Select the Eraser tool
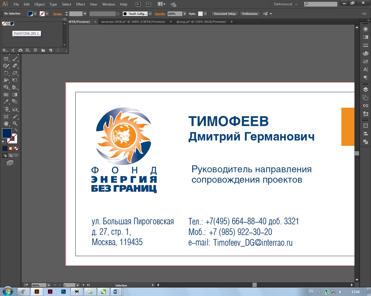371x296 pixels. 15,66
